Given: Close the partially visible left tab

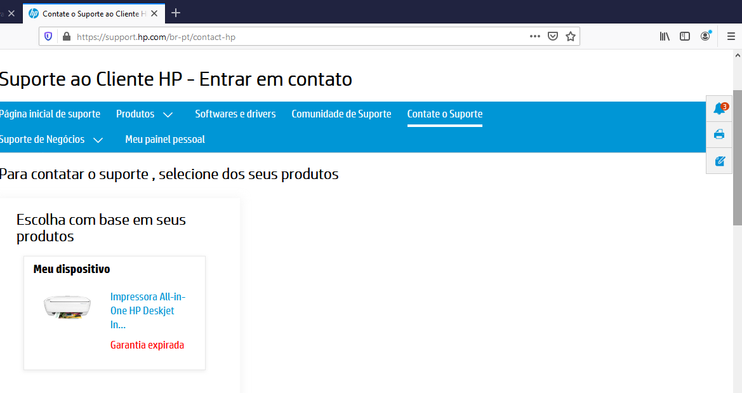Looking at the screenshot, I should coord(12,14).
